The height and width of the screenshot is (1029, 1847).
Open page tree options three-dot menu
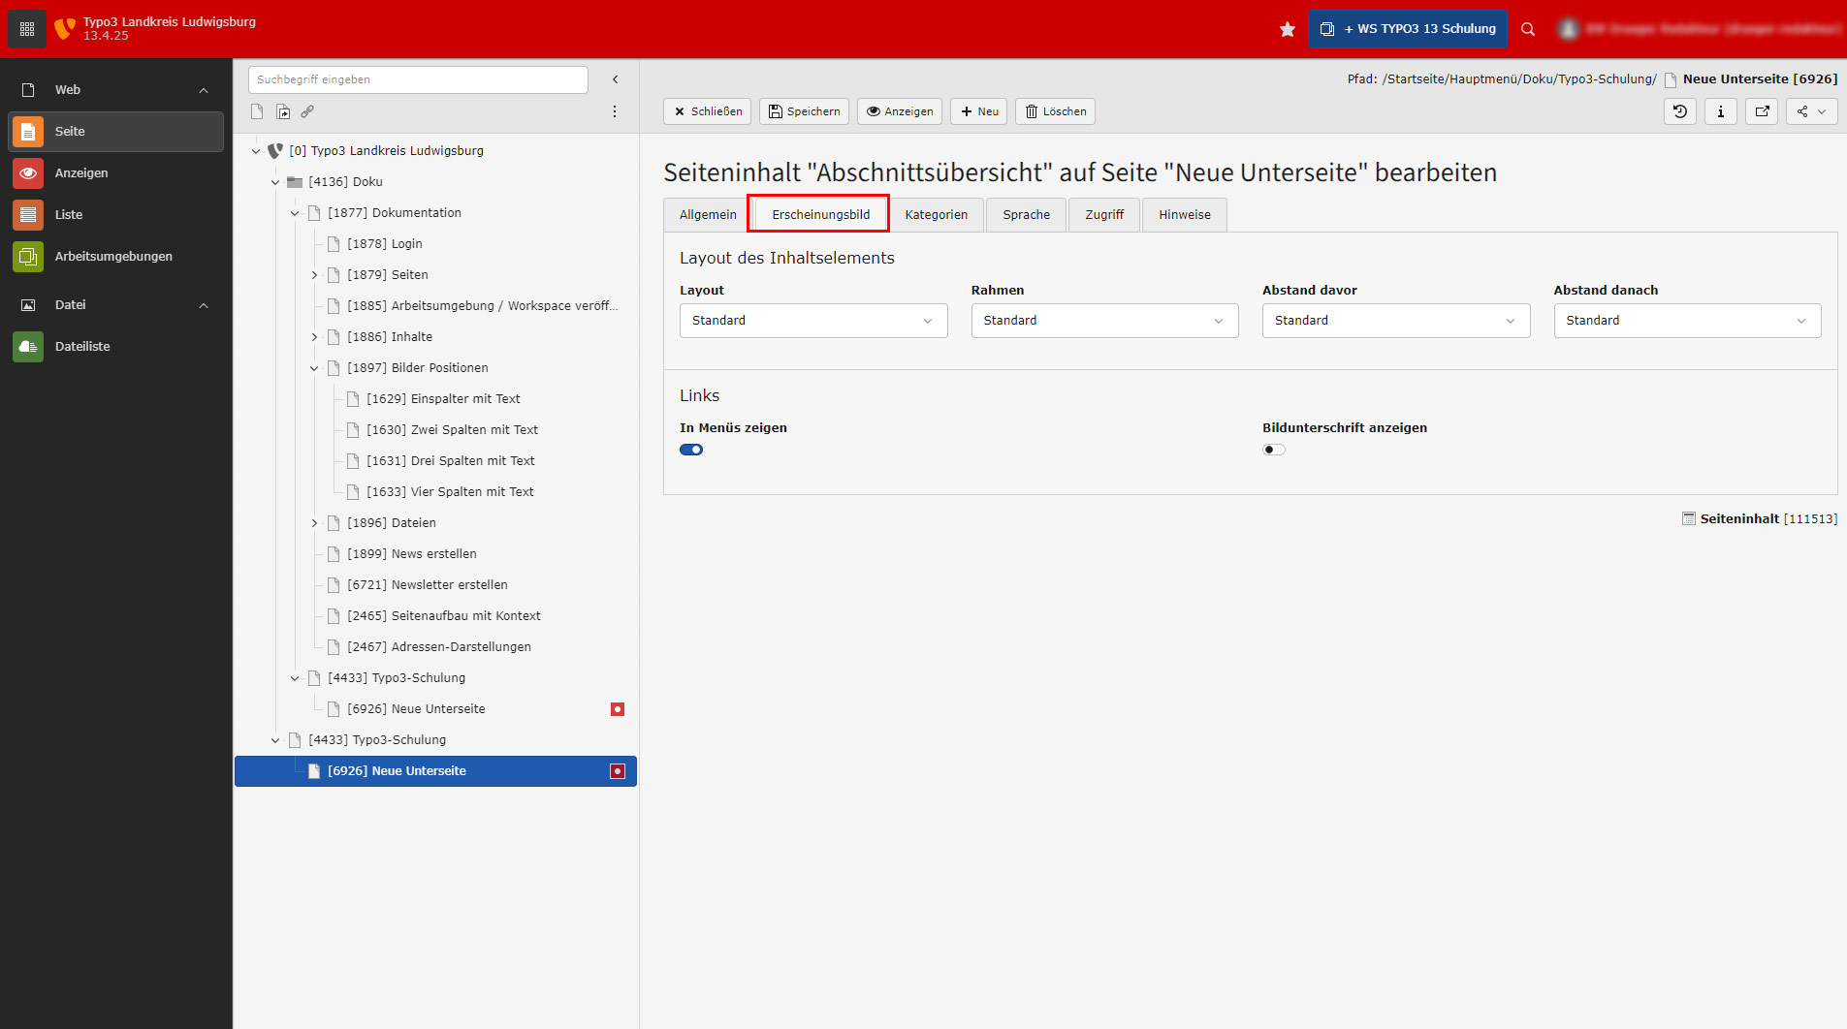614,111
